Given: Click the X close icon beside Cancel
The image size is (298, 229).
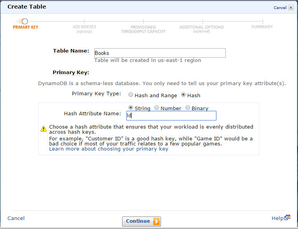Looking at the screenshot, I should (291, 7).
